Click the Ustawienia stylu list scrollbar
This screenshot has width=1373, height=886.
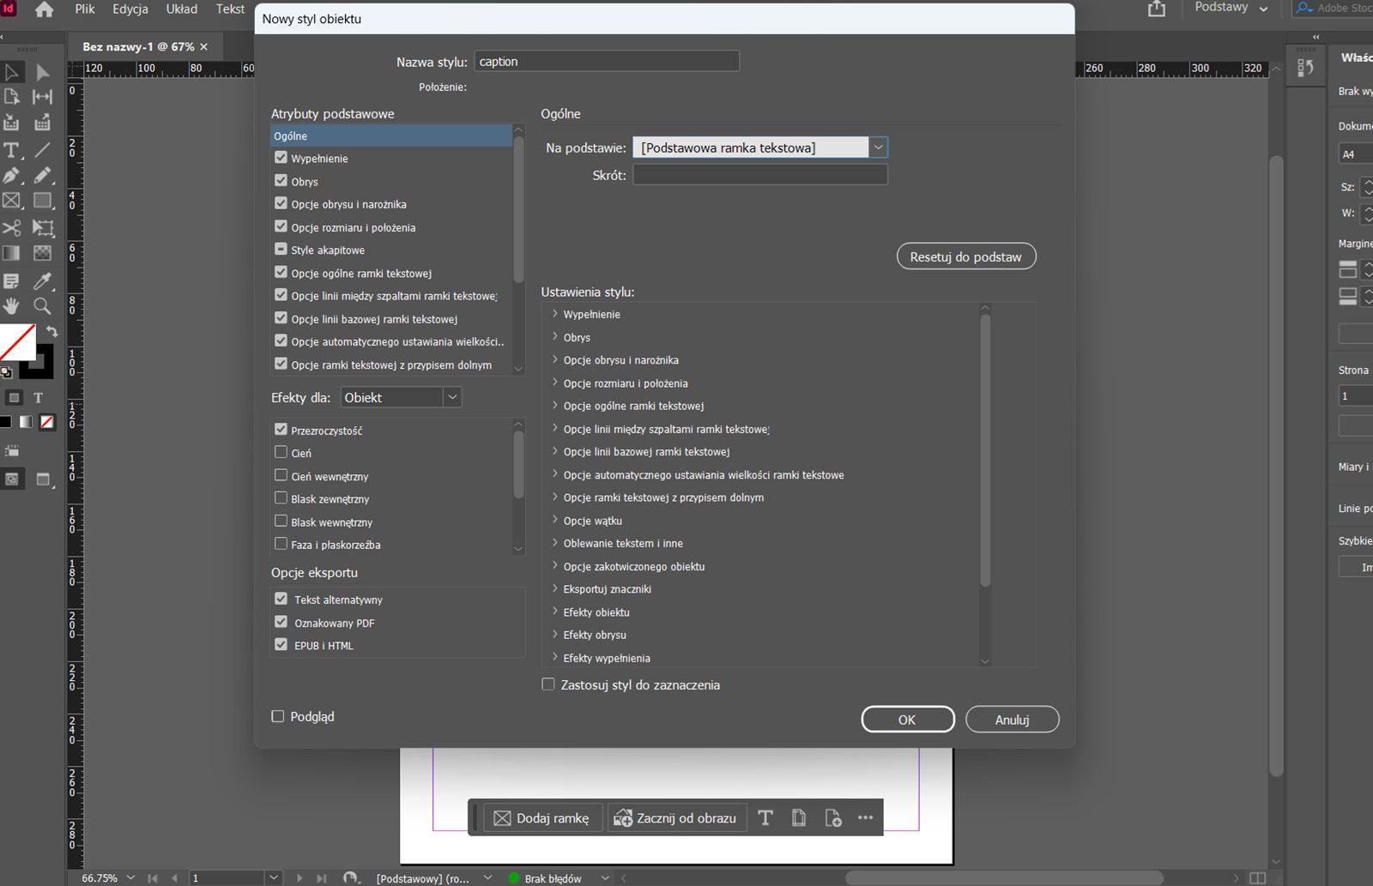[x=985, y=450]
